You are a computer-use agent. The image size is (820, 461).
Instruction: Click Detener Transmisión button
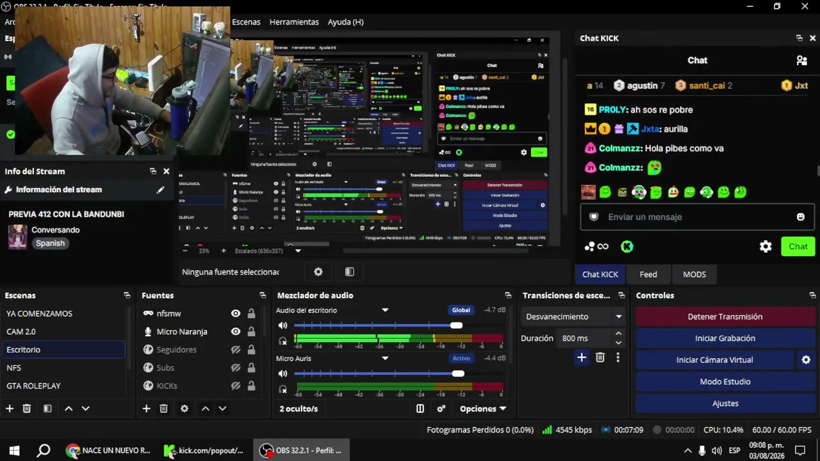point(725,316)
